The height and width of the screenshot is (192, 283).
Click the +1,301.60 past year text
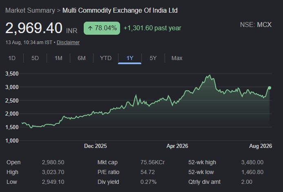[x=152, y=28]
